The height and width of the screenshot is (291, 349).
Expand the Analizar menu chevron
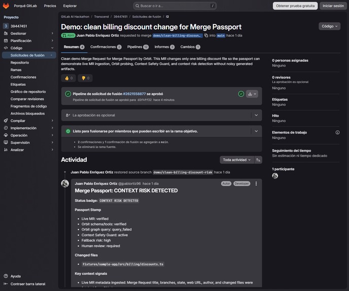(52, 150)
